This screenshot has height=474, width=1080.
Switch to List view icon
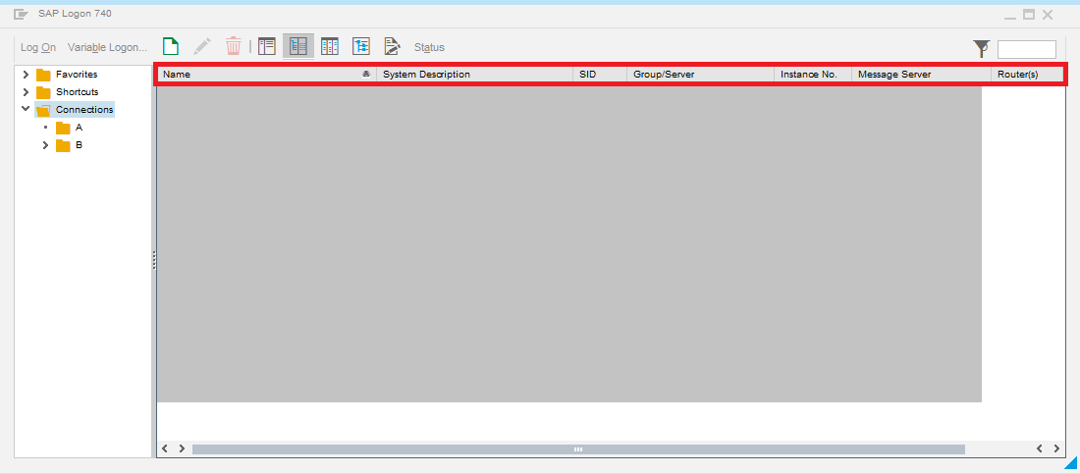[x=330, y=46]
